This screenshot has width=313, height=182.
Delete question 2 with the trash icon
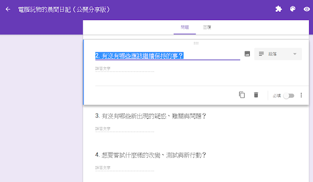[x=256, y=95]
